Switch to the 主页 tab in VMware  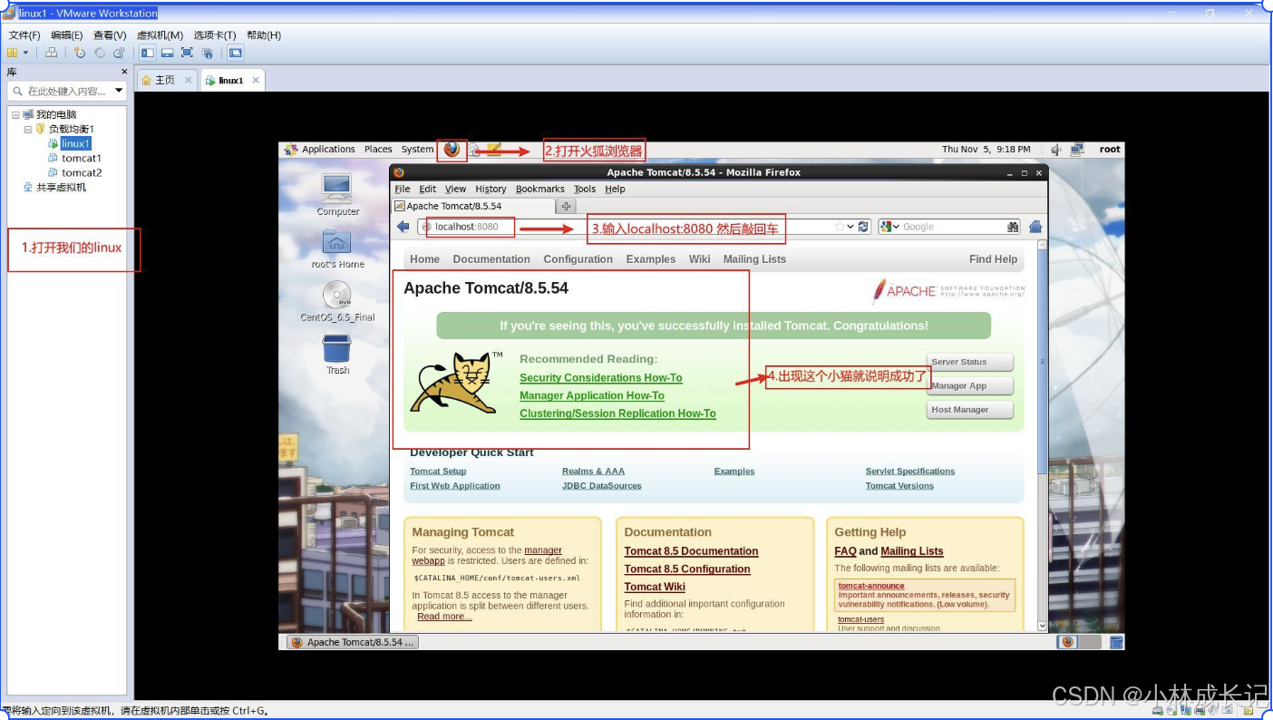click(163, 80)
